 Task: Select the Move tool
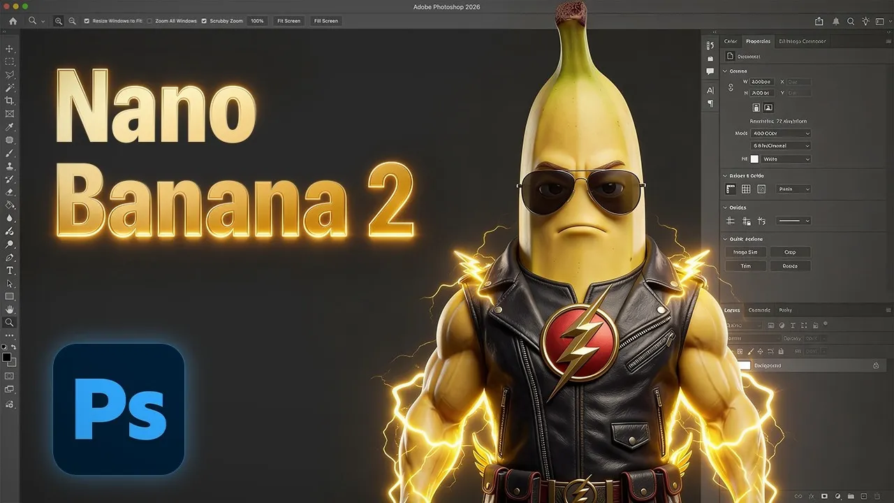click(10, 49)
